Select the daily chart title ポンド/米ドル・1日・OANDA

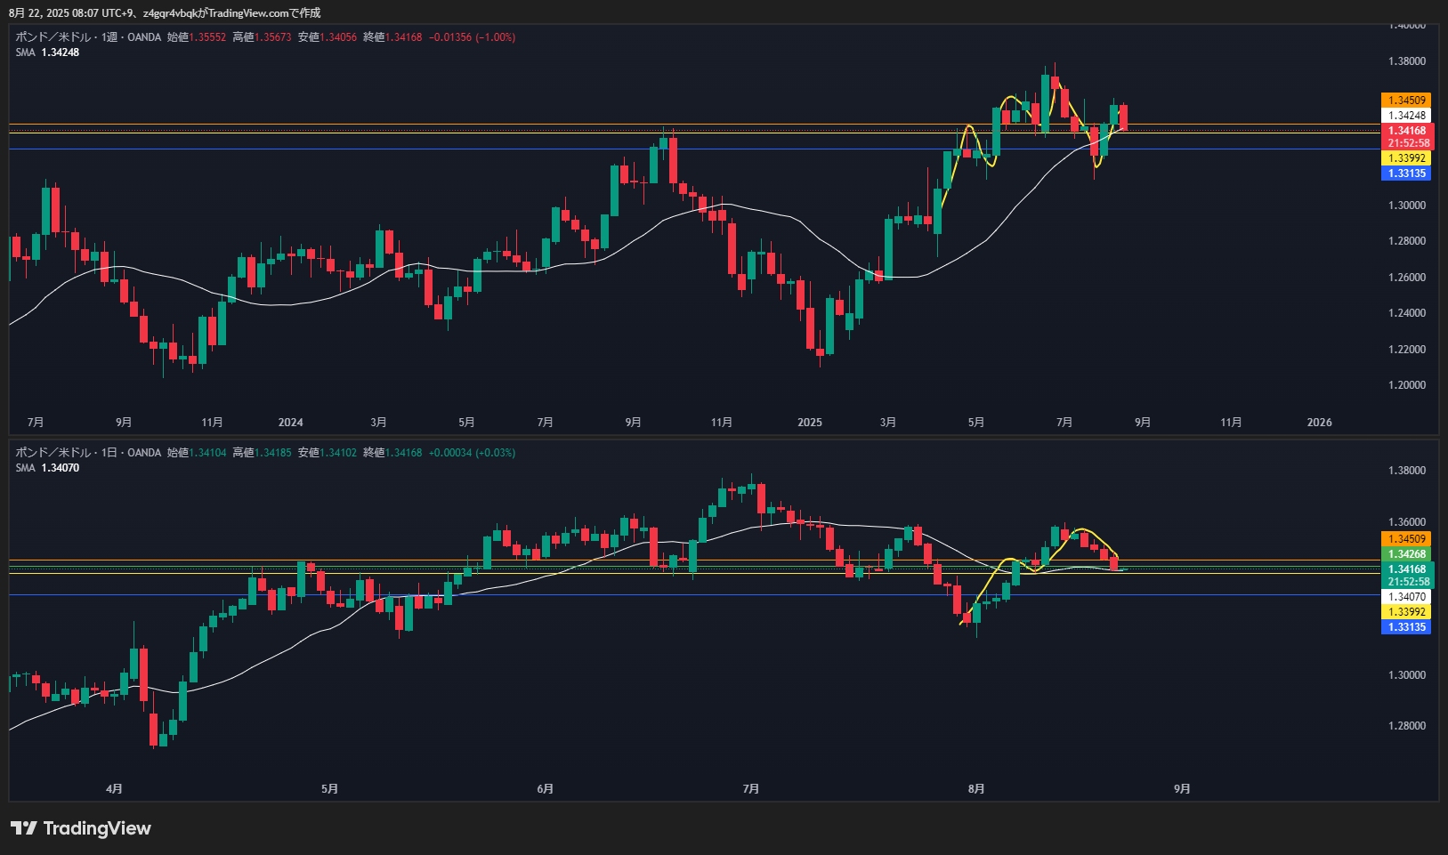click(x=88, y=453)
